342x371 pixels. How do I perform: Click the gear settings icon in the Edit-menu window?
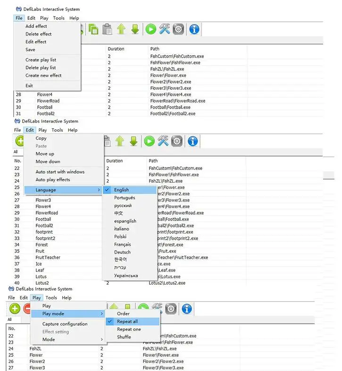point(177,141)
